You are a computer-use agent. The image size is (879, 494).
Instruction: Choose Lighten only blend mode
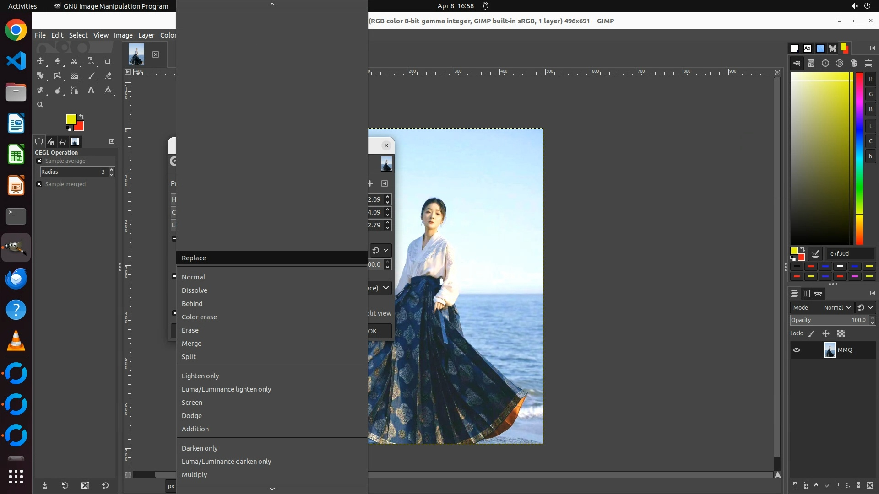(201, 376)
